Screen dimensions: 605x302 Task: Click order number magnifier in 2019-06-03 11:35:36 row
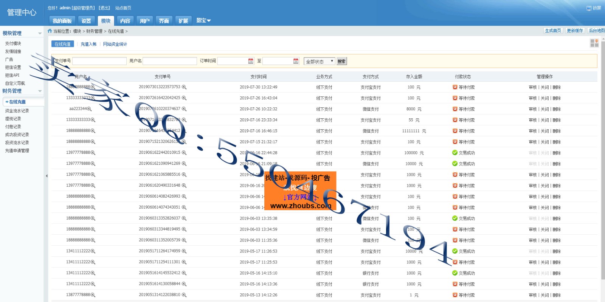(184, 240)
